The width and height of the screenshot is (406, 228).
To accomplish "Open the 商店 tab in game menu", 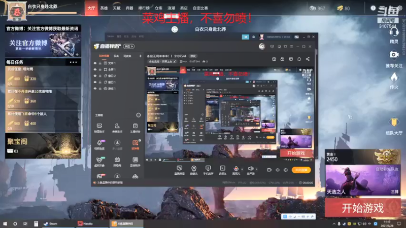I will (184, 8).
